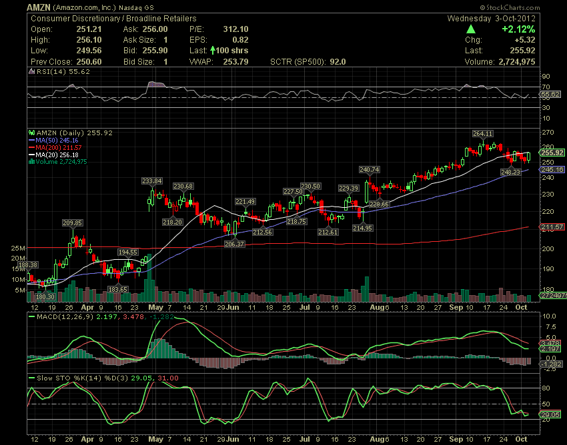Image resolution: width=567 pixels, height=445 pixels.
Task: Click the 29.05 tag on stochastic axis
Action: coord(551,414)
